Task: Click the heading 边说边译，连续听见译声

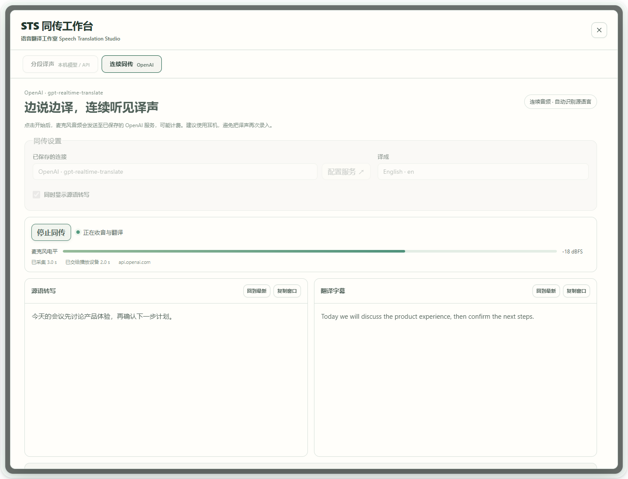Action: pos(91,107)
